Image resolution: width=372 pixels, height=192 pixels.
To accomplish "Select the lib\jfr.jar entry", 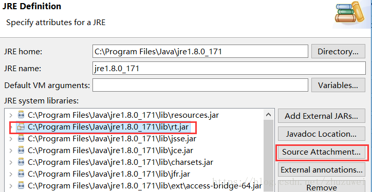I will pos(109,174).
